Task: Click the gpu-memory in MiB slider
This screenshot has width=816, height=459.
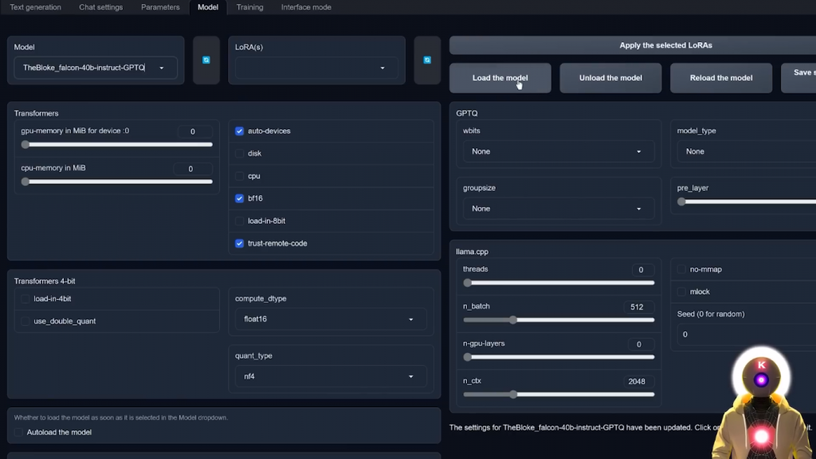Action: click(x=116, y=145)
